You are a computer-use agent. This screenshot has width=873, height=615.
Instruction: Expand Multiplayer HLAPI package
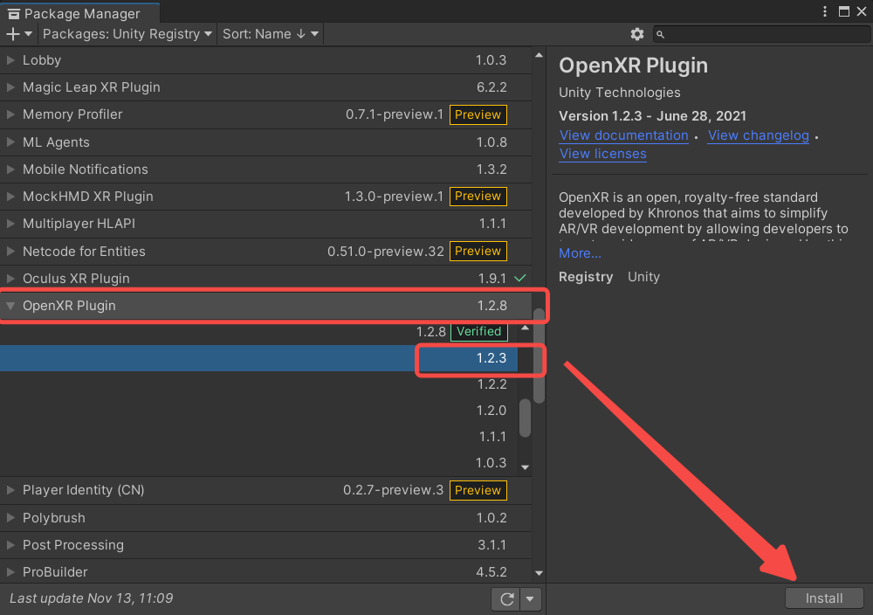(x=10, y=224)
